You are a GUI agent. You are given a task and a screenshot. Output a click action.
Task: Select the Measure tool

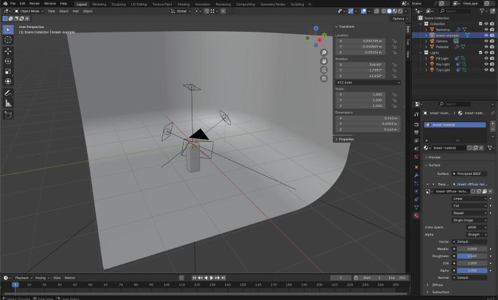tap(8, 103)
